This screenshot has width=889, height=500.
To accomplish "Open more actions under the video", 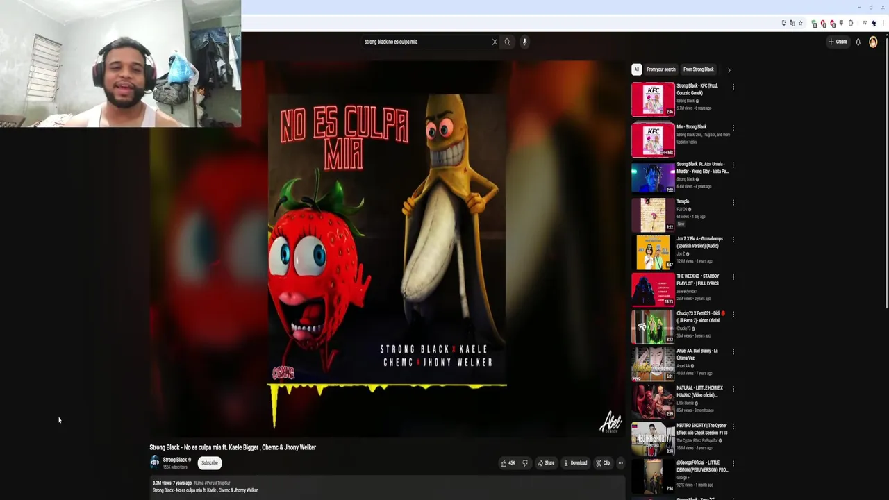I will click(621, 463).
